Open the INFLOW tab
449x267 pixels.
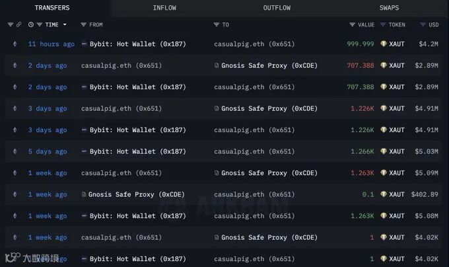(164, 8)
